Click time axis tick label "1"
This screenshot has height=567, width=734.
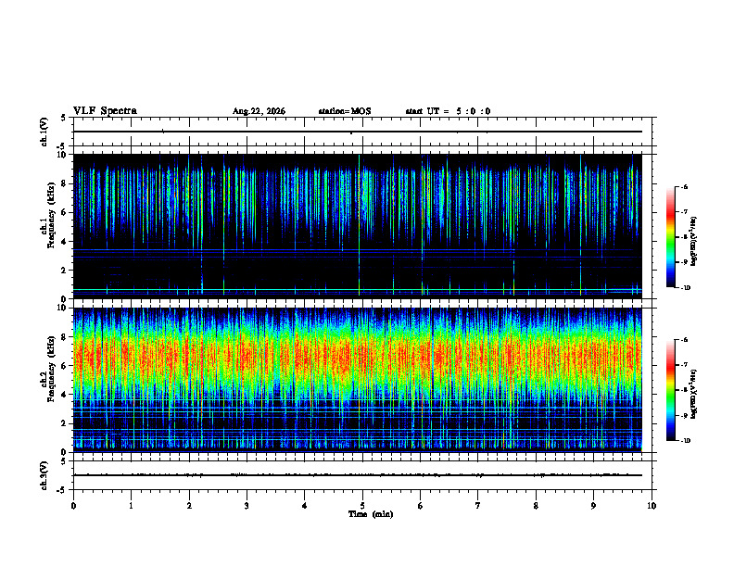point(131,506)
